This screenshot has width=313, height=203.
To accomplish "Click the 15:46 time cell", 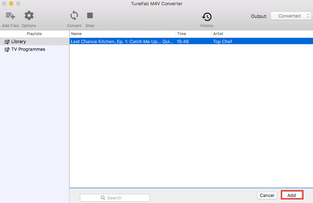I will tap(183, 42).
